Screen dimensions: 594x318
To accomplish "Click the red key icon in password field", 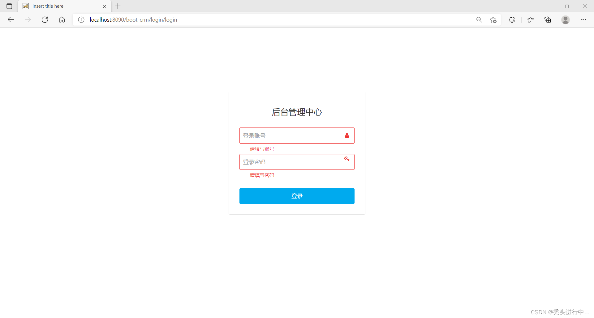I will tap(346, 159).
